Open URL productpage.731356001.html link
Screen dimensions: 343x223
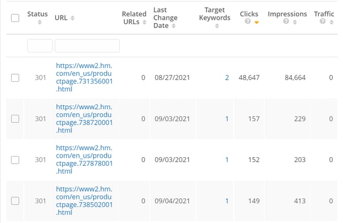84,77
